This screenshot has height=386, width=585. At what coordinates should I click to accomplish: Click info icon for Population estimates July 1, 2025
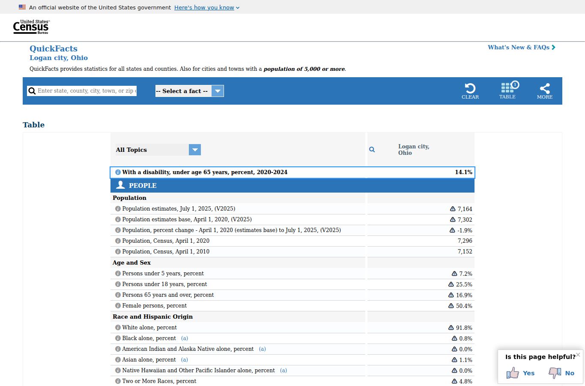click(118, 209)
